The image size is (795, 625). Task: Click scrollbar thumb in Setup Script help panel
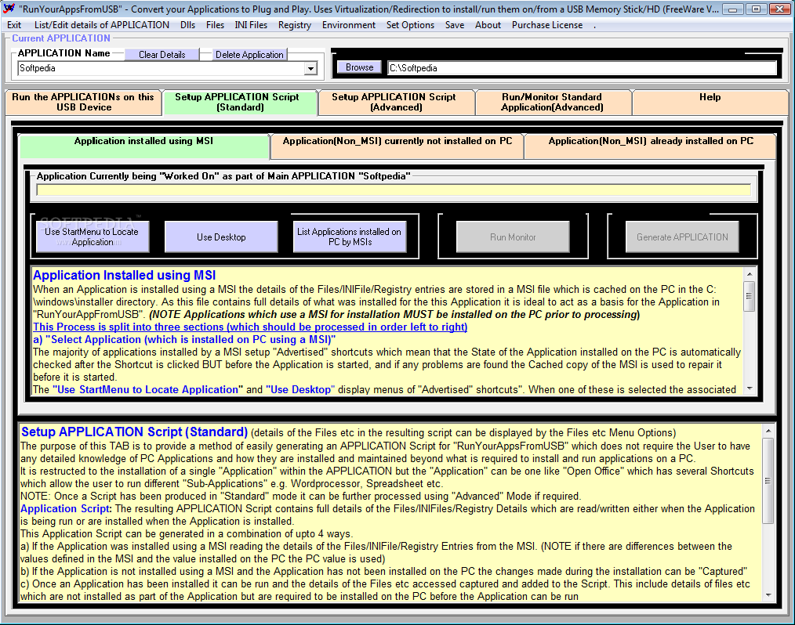coord(768,481)
